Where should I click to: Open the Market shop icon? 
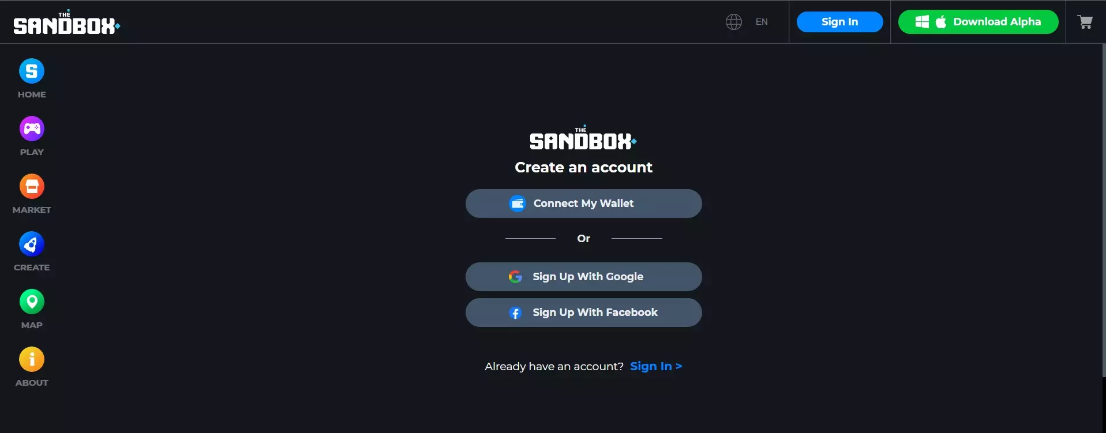point(32,186)
